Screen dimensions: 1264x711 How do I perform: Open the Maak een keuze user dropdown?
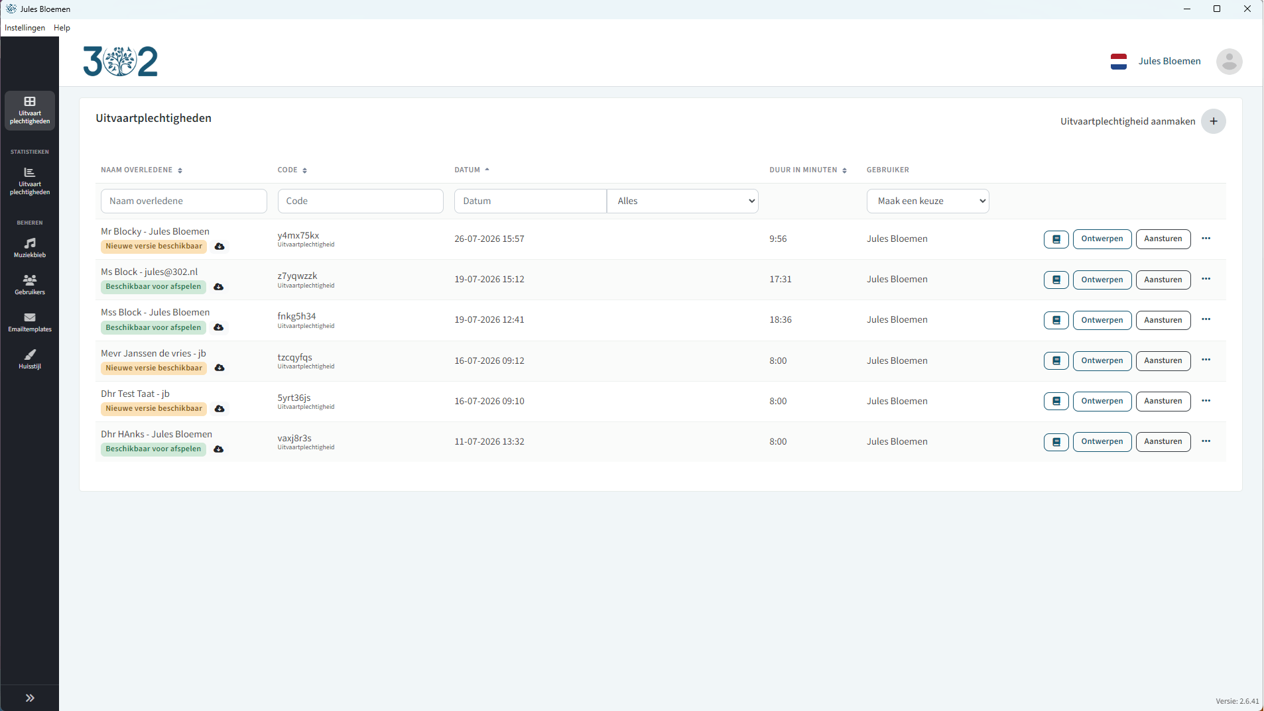pos(928,201)
